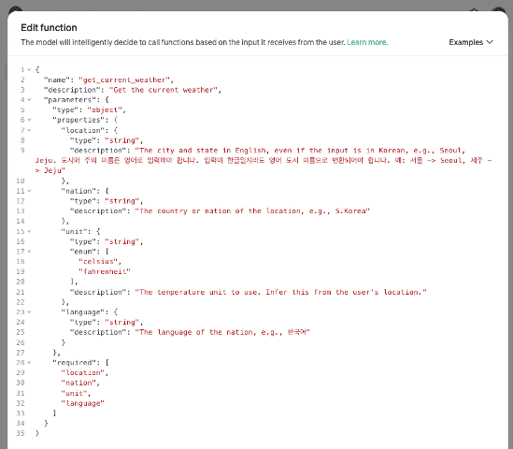This screenshot has width=513, height=449.
Task: Click the "celsius" enum value
Action: tap(98, 261)
